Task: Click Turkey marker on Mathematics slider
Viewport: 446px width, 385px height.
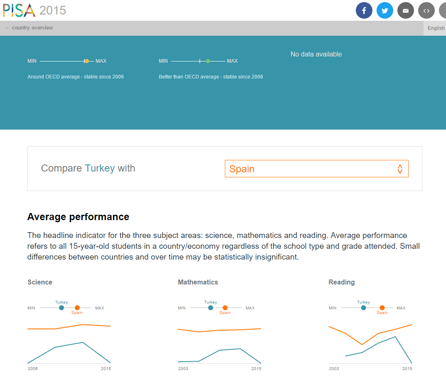Action: click(210, 308)
